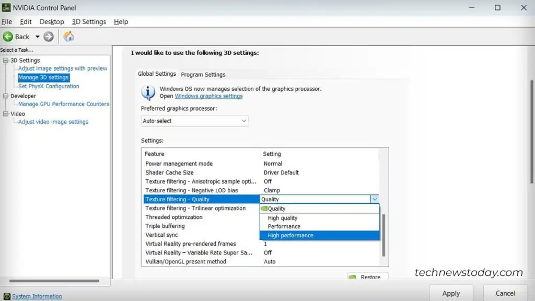Click the green Back arrow icon
The image size is (535, 301).
[x=8, y=37]
